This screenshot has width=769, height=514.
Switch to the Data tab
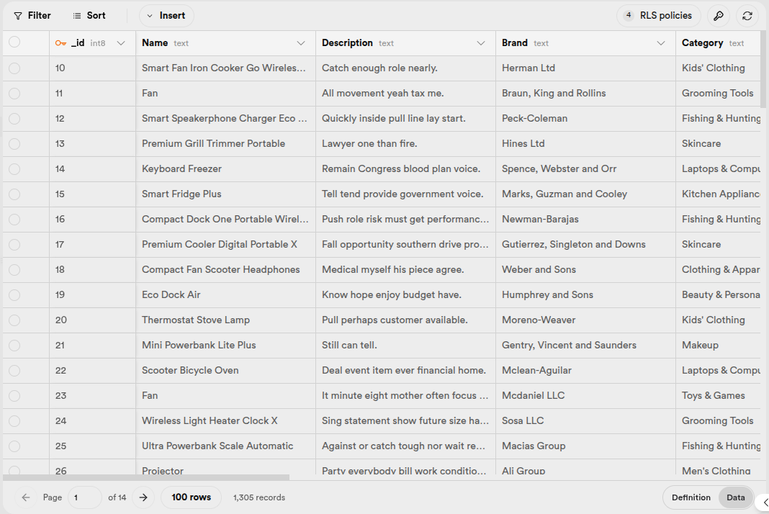pos(735,497)
